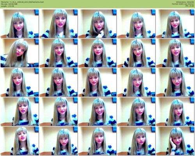
Task: Open the fourth thumbnail in the bottom row
Action: pos(136,141)
